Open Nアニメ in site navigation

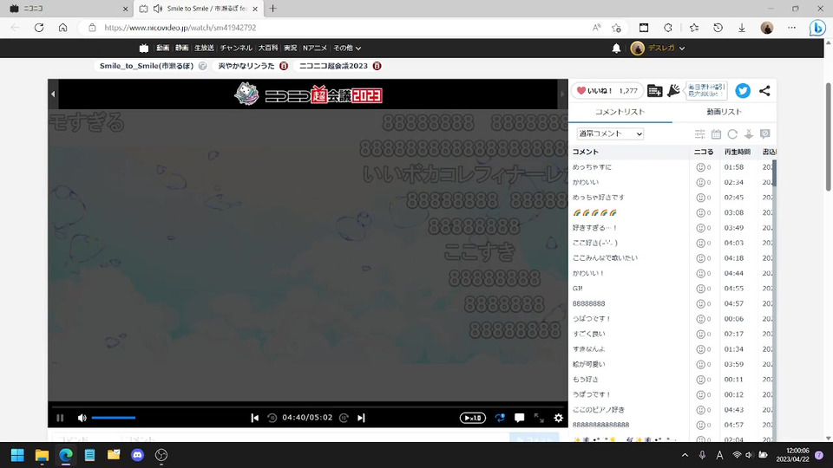[315, 48]
